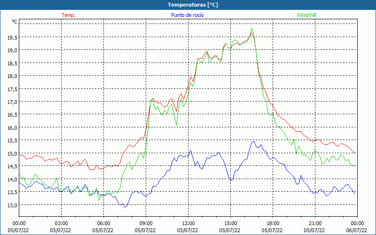The width and height of the screenshot is (376, 235).
Task: Click the 18,5 y-axis value
Action: pos(12,63)
